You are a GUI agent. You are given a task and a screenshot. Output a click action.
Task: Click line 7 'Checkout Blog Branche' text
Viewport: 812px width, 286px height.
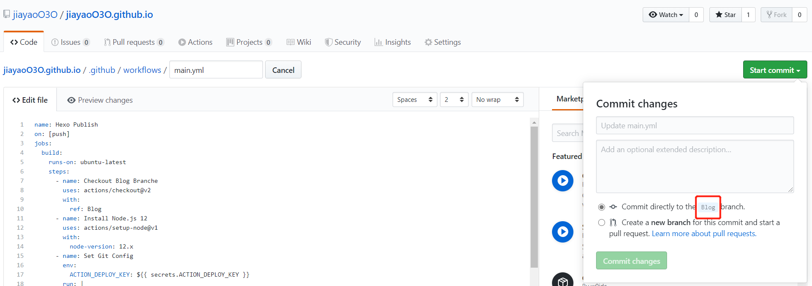[x=121, y=181]
